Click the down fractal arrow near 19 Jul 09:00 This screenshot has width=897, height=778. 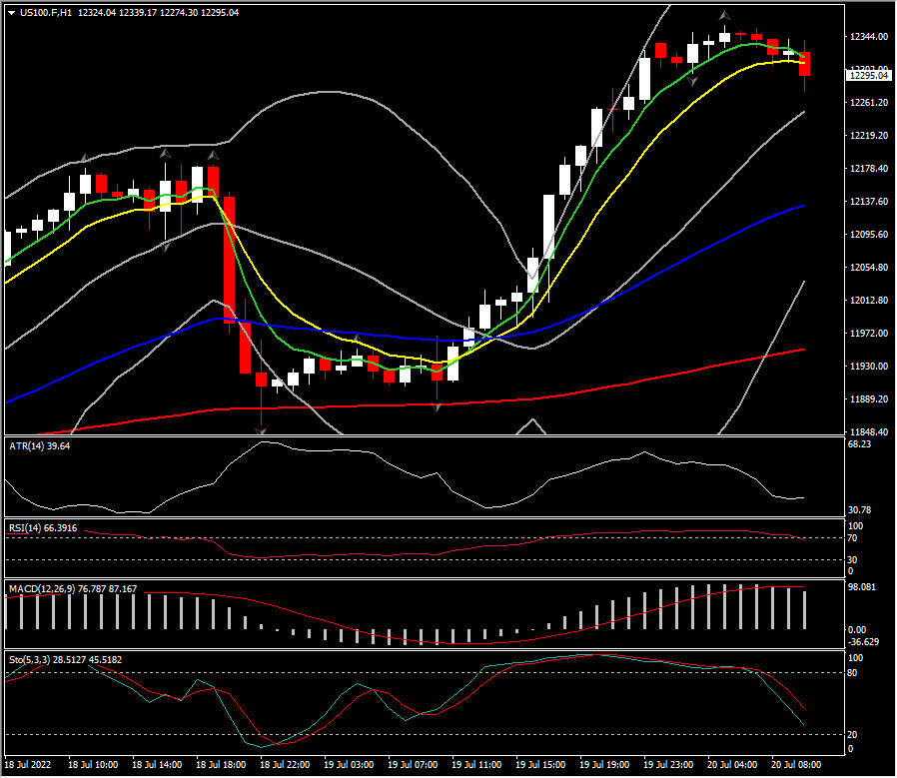[x=437, y=407]
